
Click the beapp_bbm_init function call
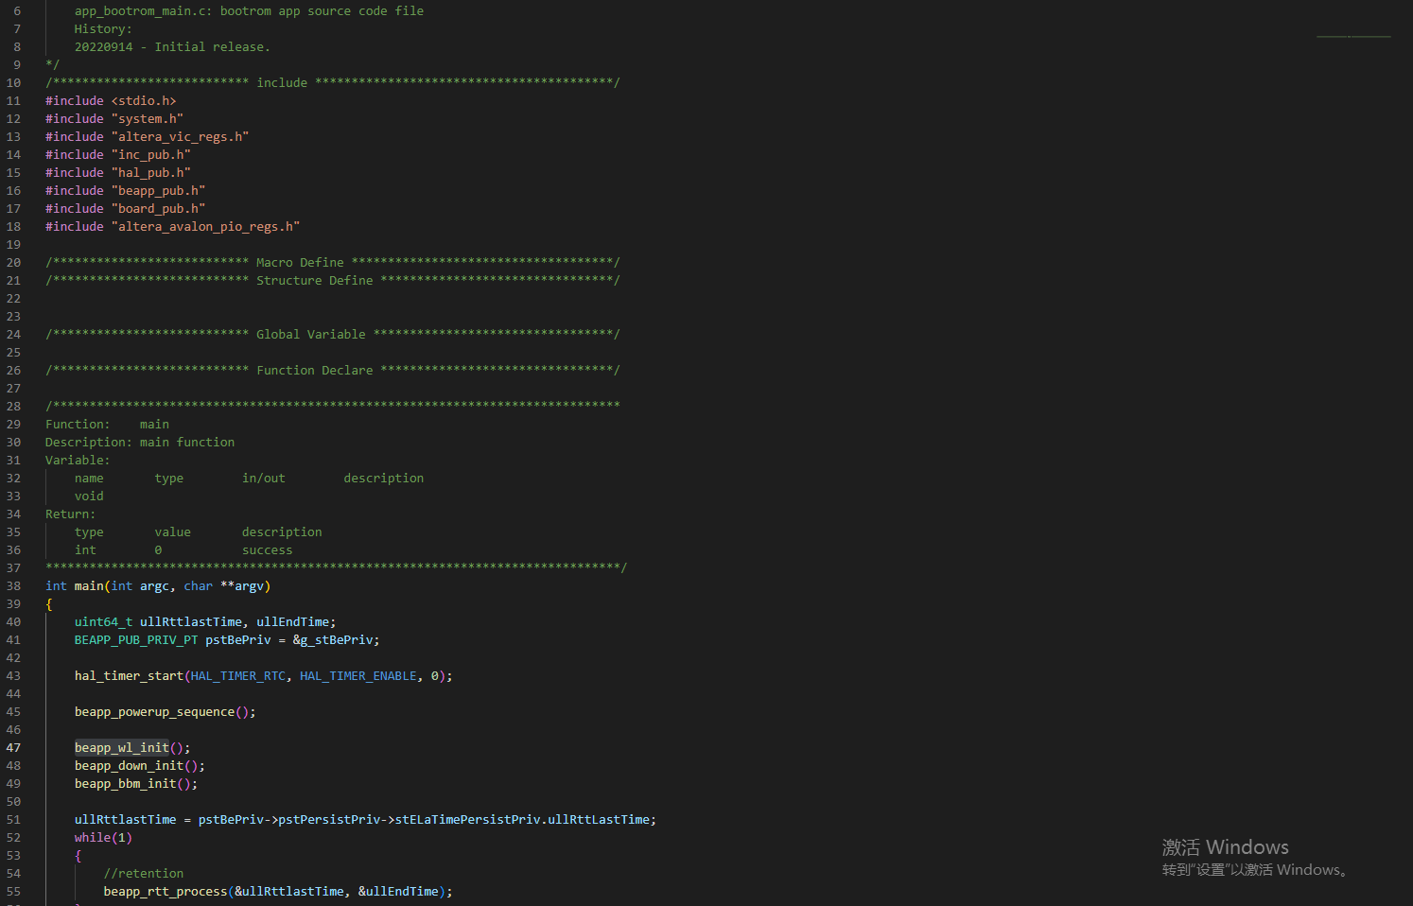click(x=126, y=784)
